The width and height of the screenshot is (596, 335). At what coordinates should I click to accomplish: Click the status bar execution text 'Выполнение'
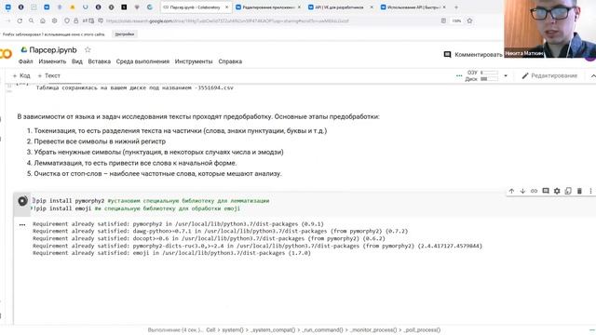point(176,330)
